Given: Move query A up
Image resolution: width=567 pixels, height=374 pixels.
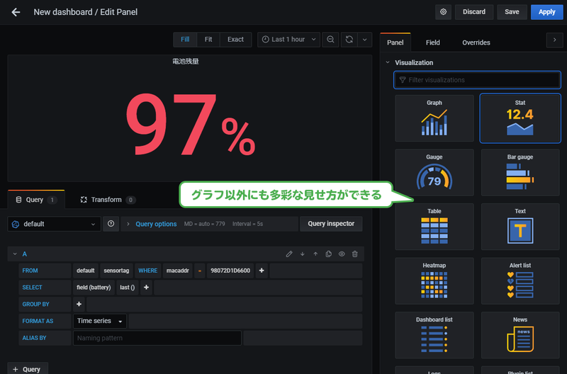Looking at the screenshot, I should click(315, 254).
